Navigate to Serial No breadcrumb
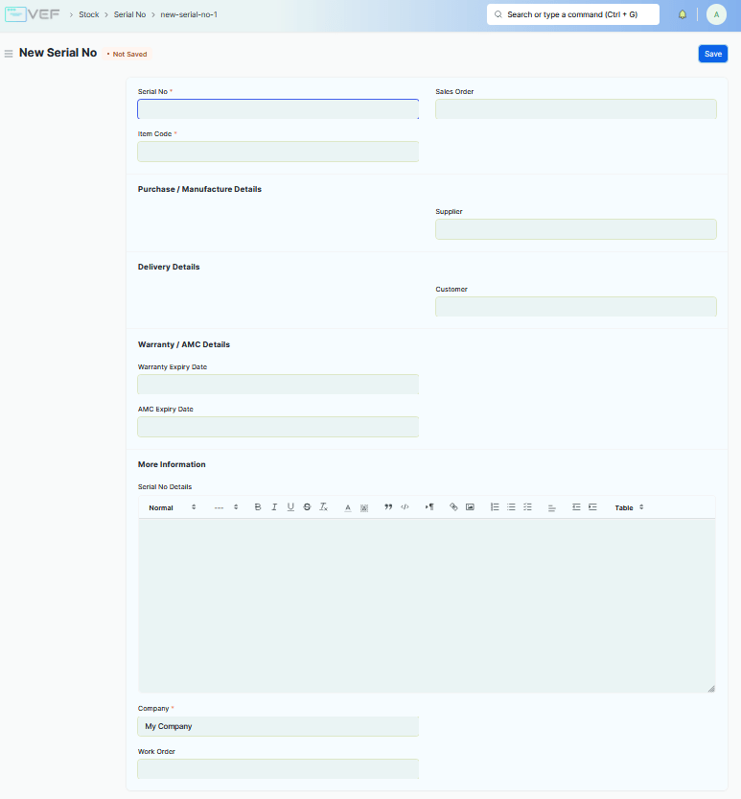Viewport: 741px width, 799px height. (129, 14)
